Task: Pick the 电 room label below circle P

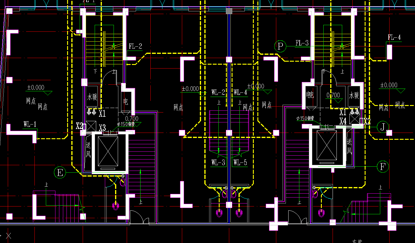Action: click(310, 95)
